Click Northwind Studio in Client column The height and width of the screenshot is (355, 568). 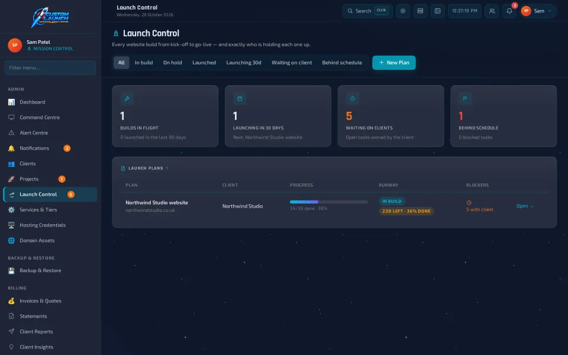click(243, 206)
